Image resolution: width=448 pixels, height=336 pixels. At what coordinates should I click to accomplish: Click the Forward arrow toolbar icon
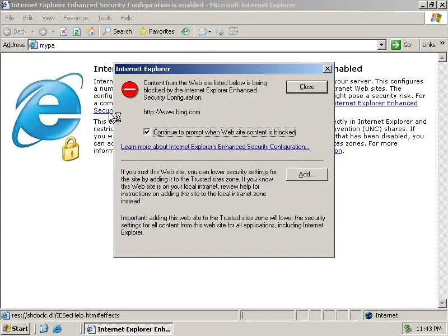coord(43,31)
